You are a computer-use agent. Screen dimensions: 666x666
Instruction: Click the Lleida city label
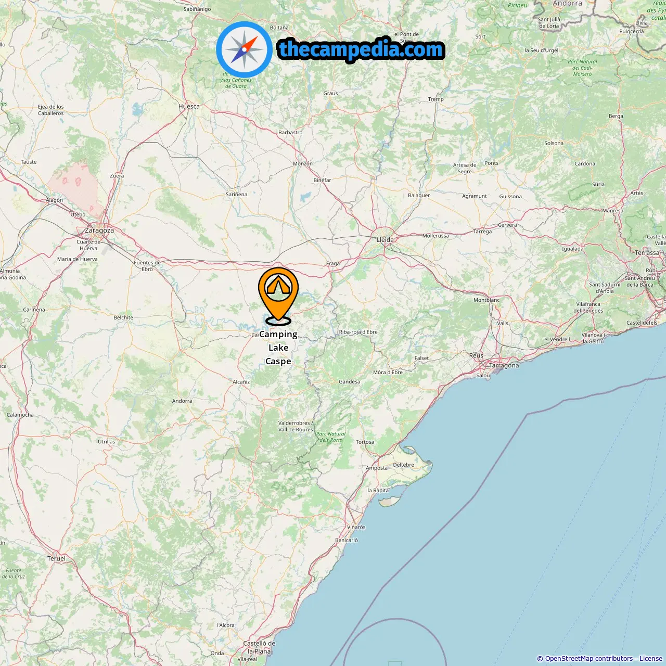385,240
